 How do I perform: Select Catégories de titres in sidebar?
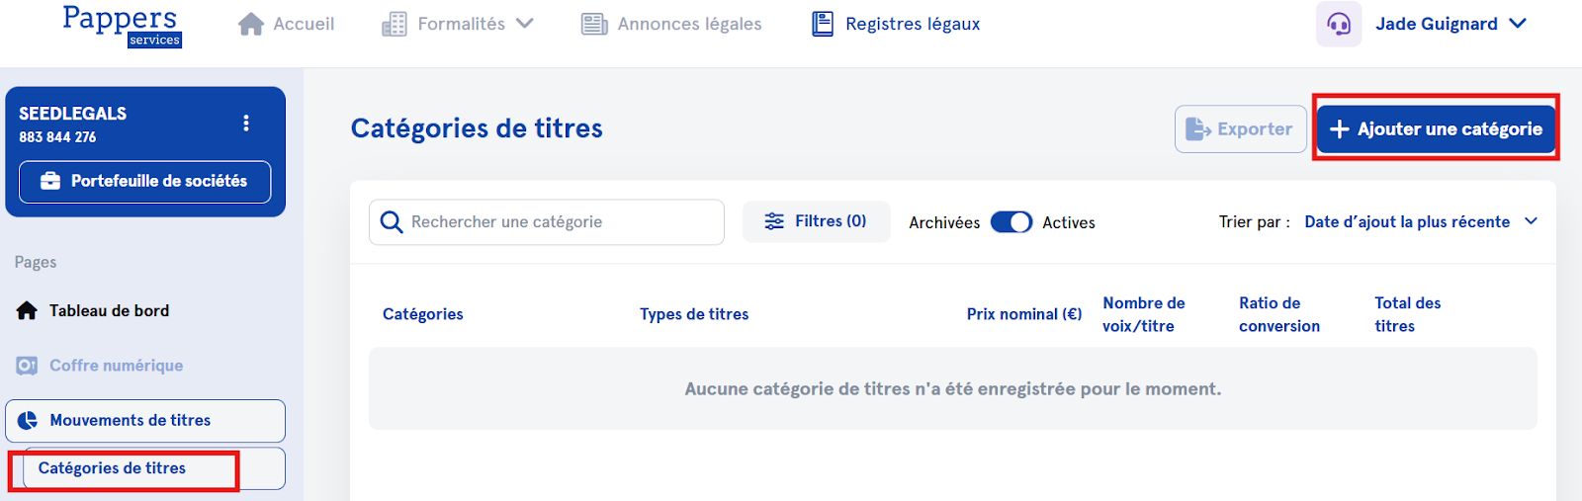112,468
